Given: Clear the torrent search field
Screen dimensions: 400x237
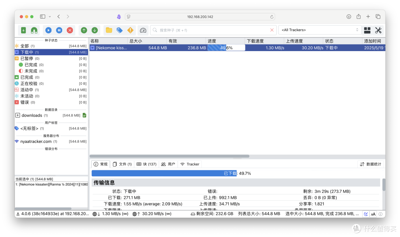Looking at the screenshot, I should tap(272, 30).
